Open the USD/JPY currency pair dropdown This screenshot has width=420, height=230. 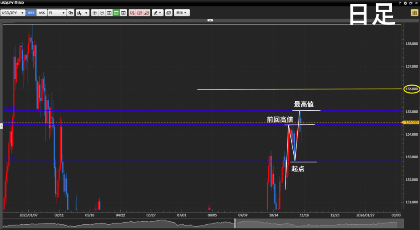click(13, 13)
